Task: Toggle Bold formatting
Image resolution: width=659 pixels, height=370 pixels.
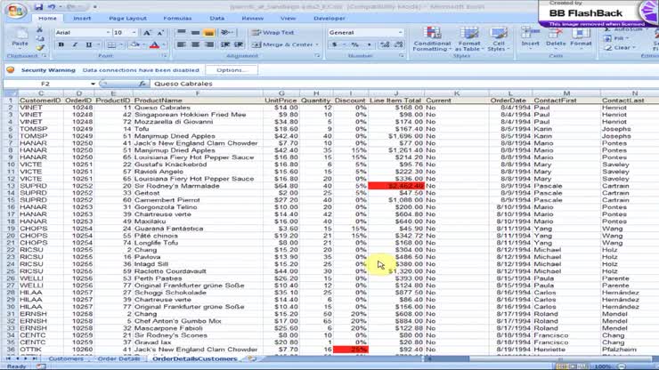Action: (x=61, y=44)
